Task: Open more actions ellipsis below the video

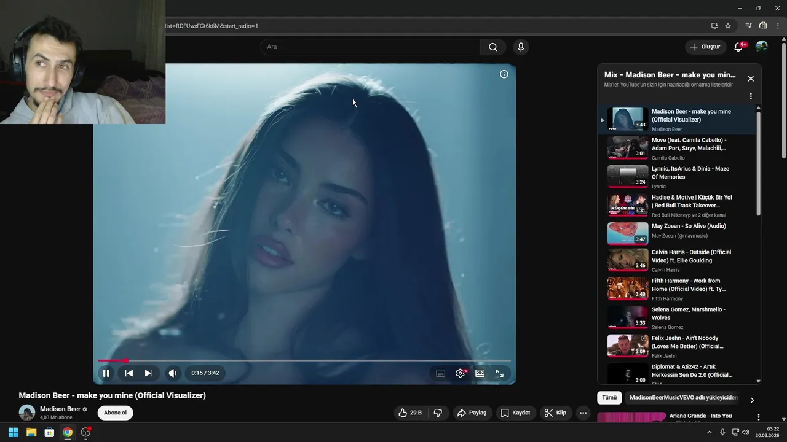Action: click(583, 413)
